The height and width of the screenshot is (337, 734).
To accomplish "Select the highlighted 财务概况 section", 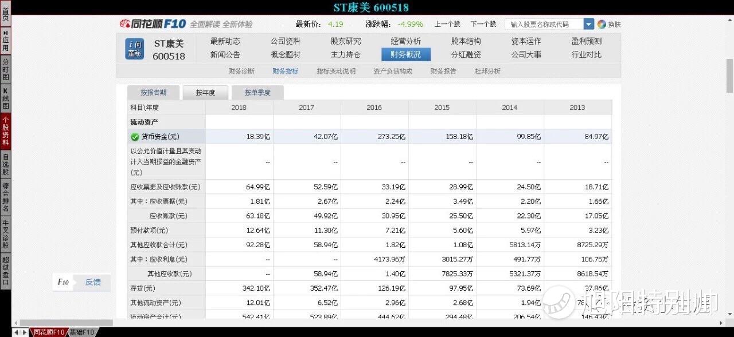I will tap(406, 54).
